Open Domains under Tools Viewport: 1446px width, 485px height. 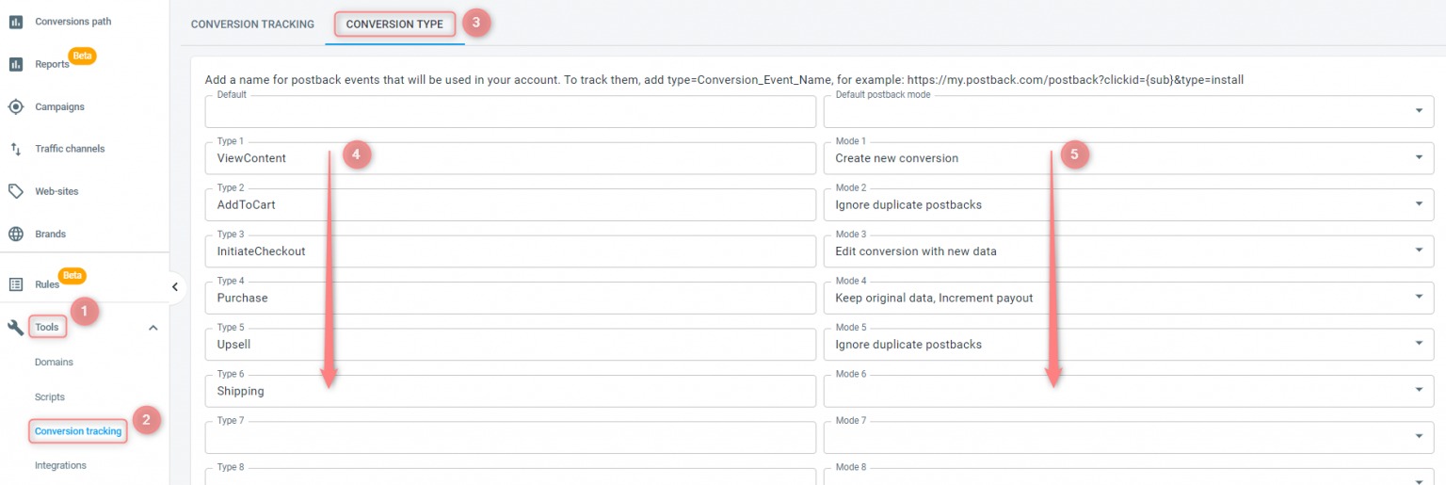pyautogui.click(x=54, y=363)
